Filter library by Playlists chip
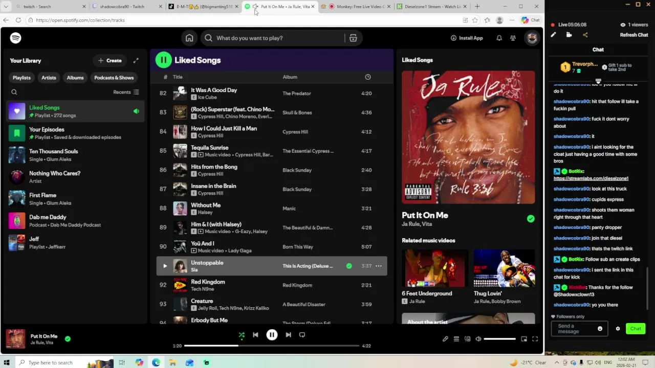 pos(21,78)
